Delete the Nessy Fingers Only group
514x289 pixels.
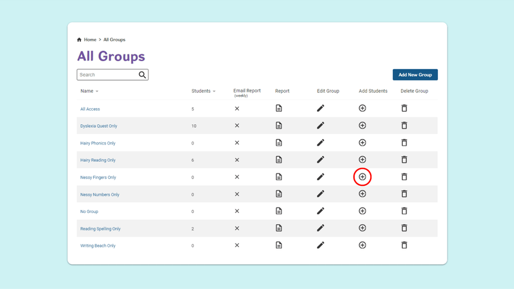click(404, 177)
